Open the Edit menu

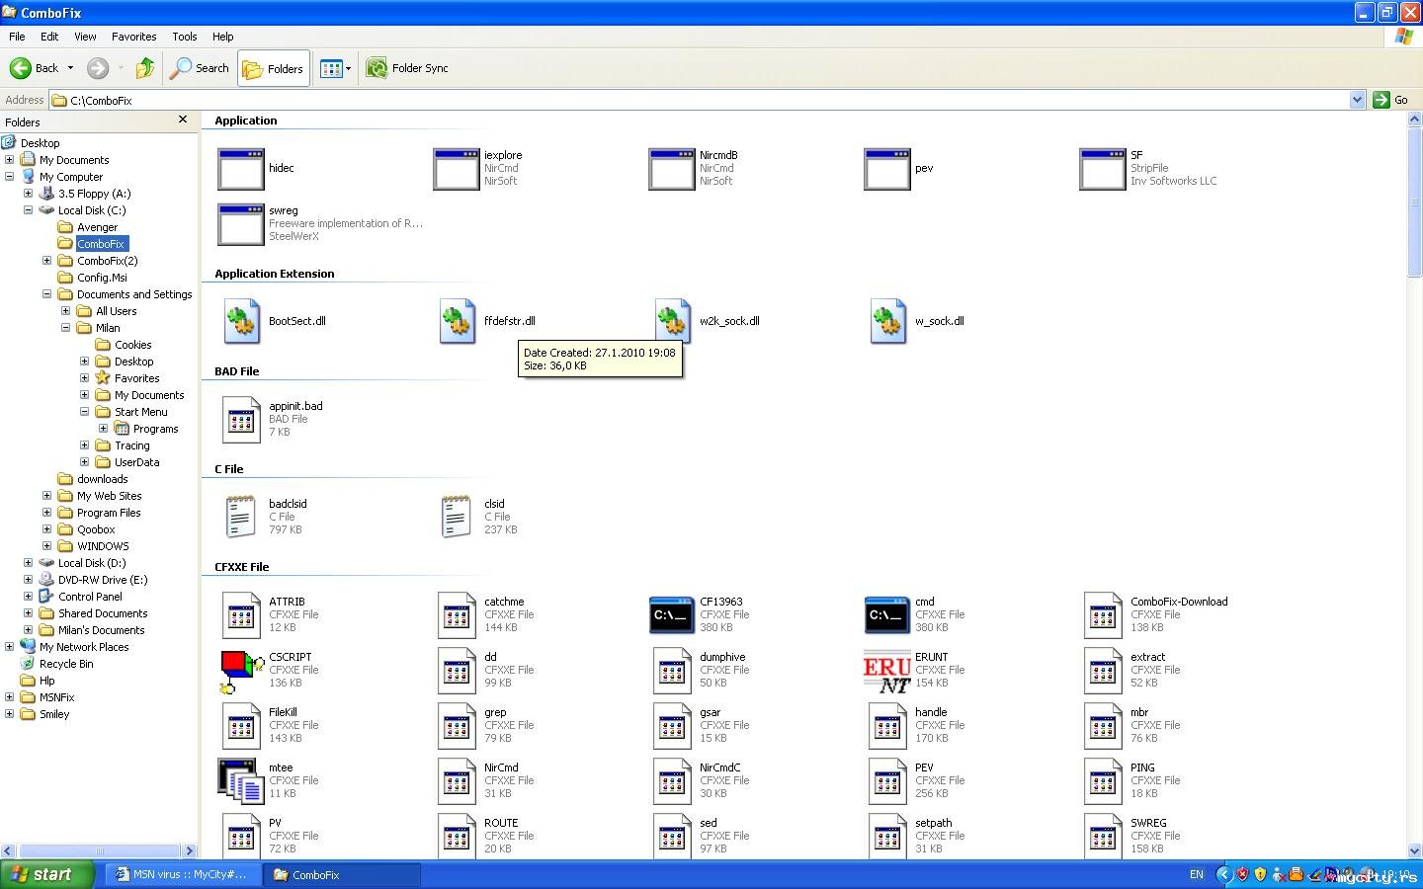click(x=49, y=37)
